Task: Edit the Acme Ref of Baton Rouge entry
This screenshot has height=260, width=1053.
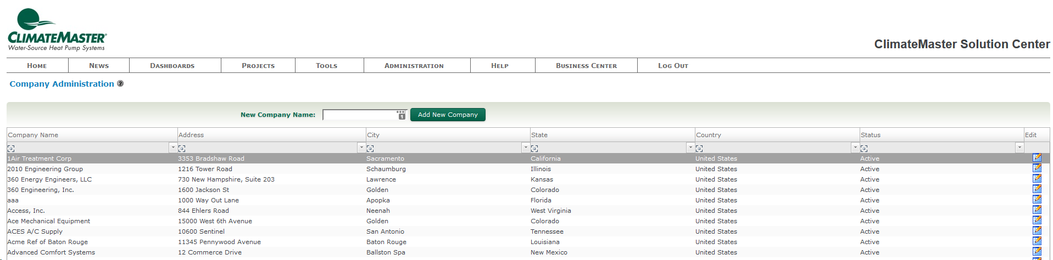Action: (x=1037, y=241)
